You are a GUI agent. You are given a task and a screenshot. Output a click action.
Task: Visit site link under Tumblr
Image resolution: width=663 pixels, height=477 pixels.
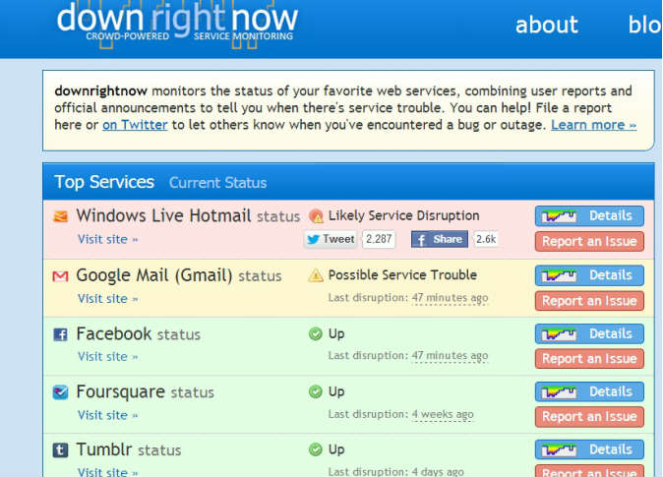pos(108,471)
